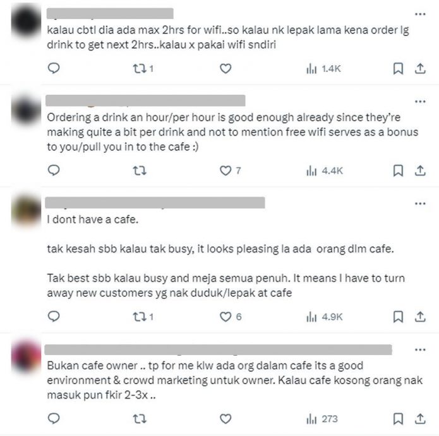Reply to 'I dont have a cafe' tweet
This screenshot has width=439, height=436.
[54, 317]
